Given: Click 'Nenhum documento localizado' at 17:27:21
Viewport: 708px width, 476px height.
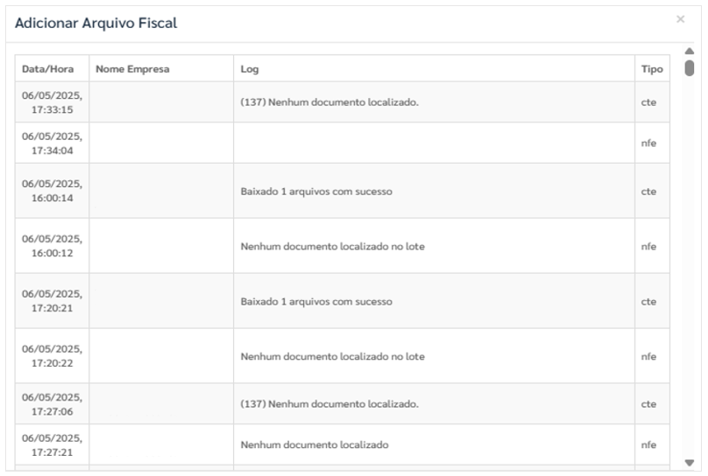Looking at the screenshot, I should point(315,444).
